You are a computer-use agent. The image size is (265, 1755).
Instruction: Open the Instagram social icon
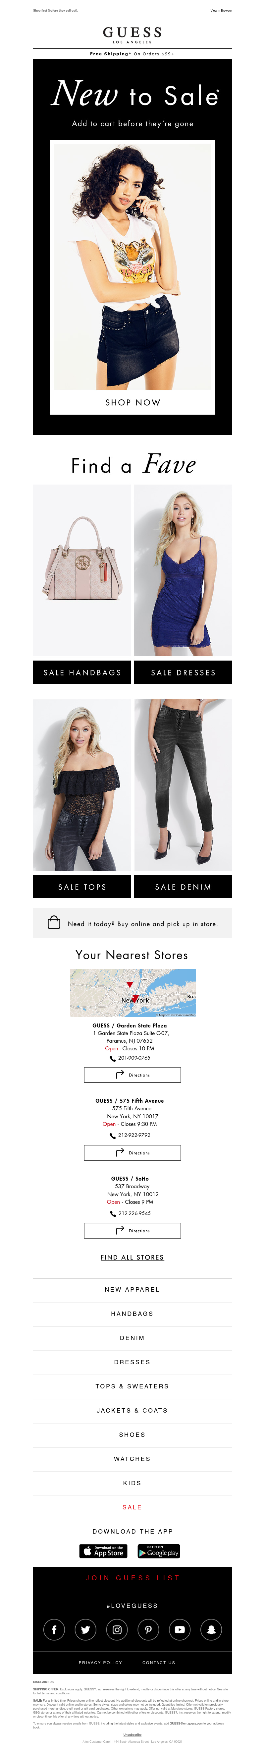tap(117, 1630)
